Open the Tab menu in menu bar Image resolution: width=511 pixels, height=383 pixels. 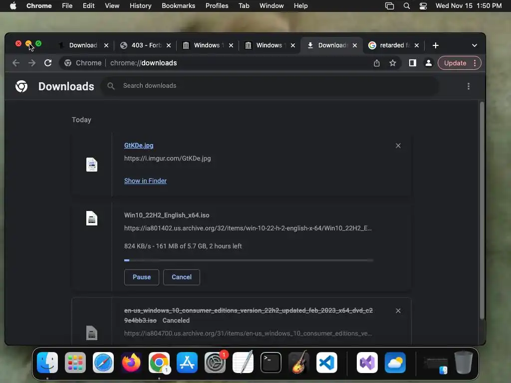(244, 6)
